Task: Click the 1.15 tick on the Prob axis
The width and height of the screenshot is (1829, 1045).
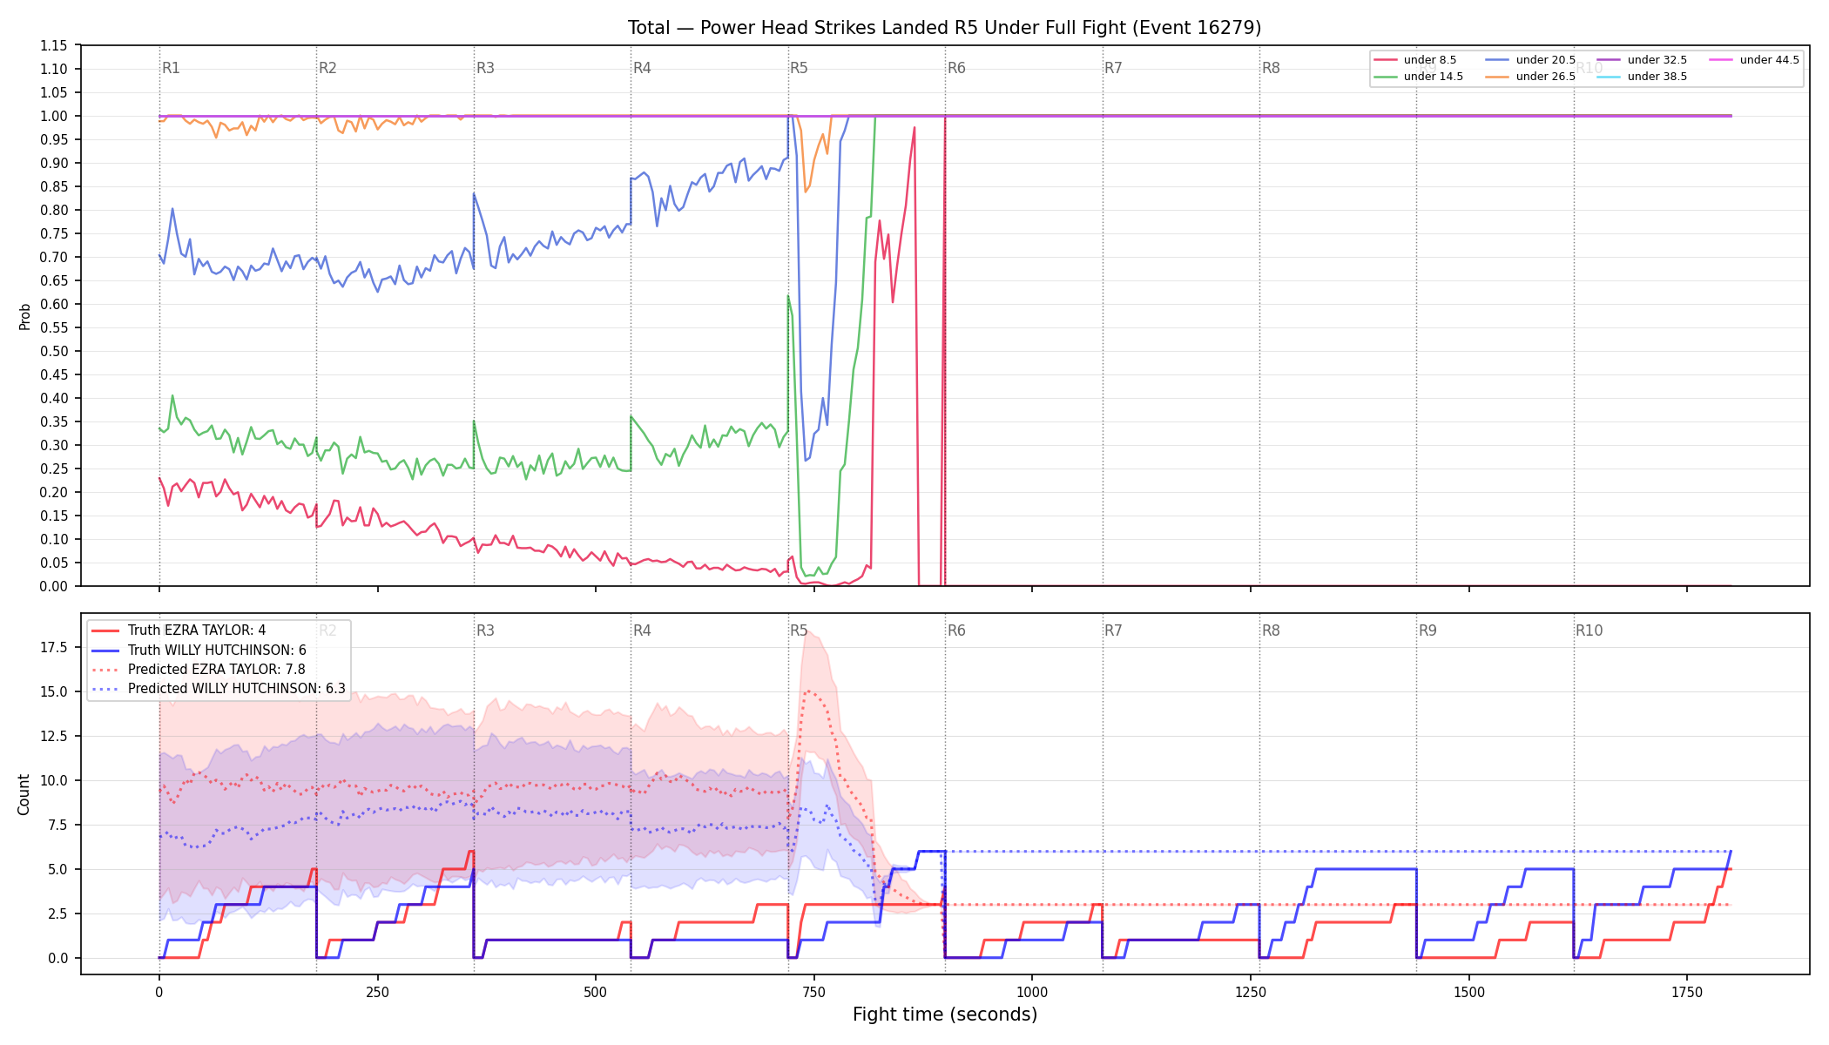Action: pyautogui.click(x=54, y=45)
